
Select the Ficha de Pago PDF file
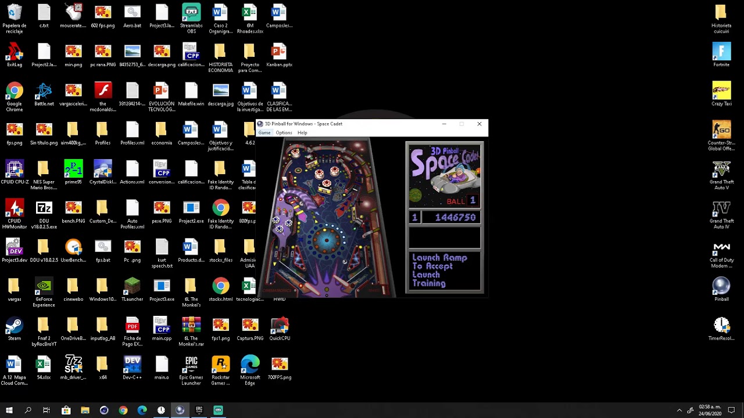pos(132,331)
